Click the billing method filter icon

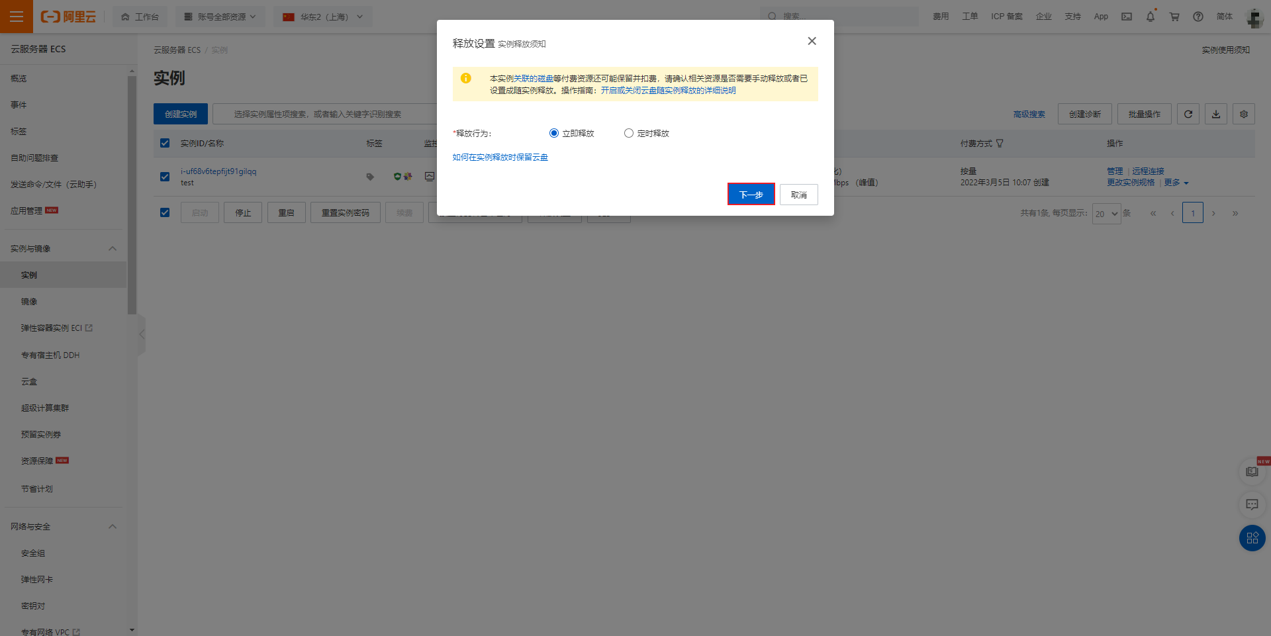coord(1000,143)
